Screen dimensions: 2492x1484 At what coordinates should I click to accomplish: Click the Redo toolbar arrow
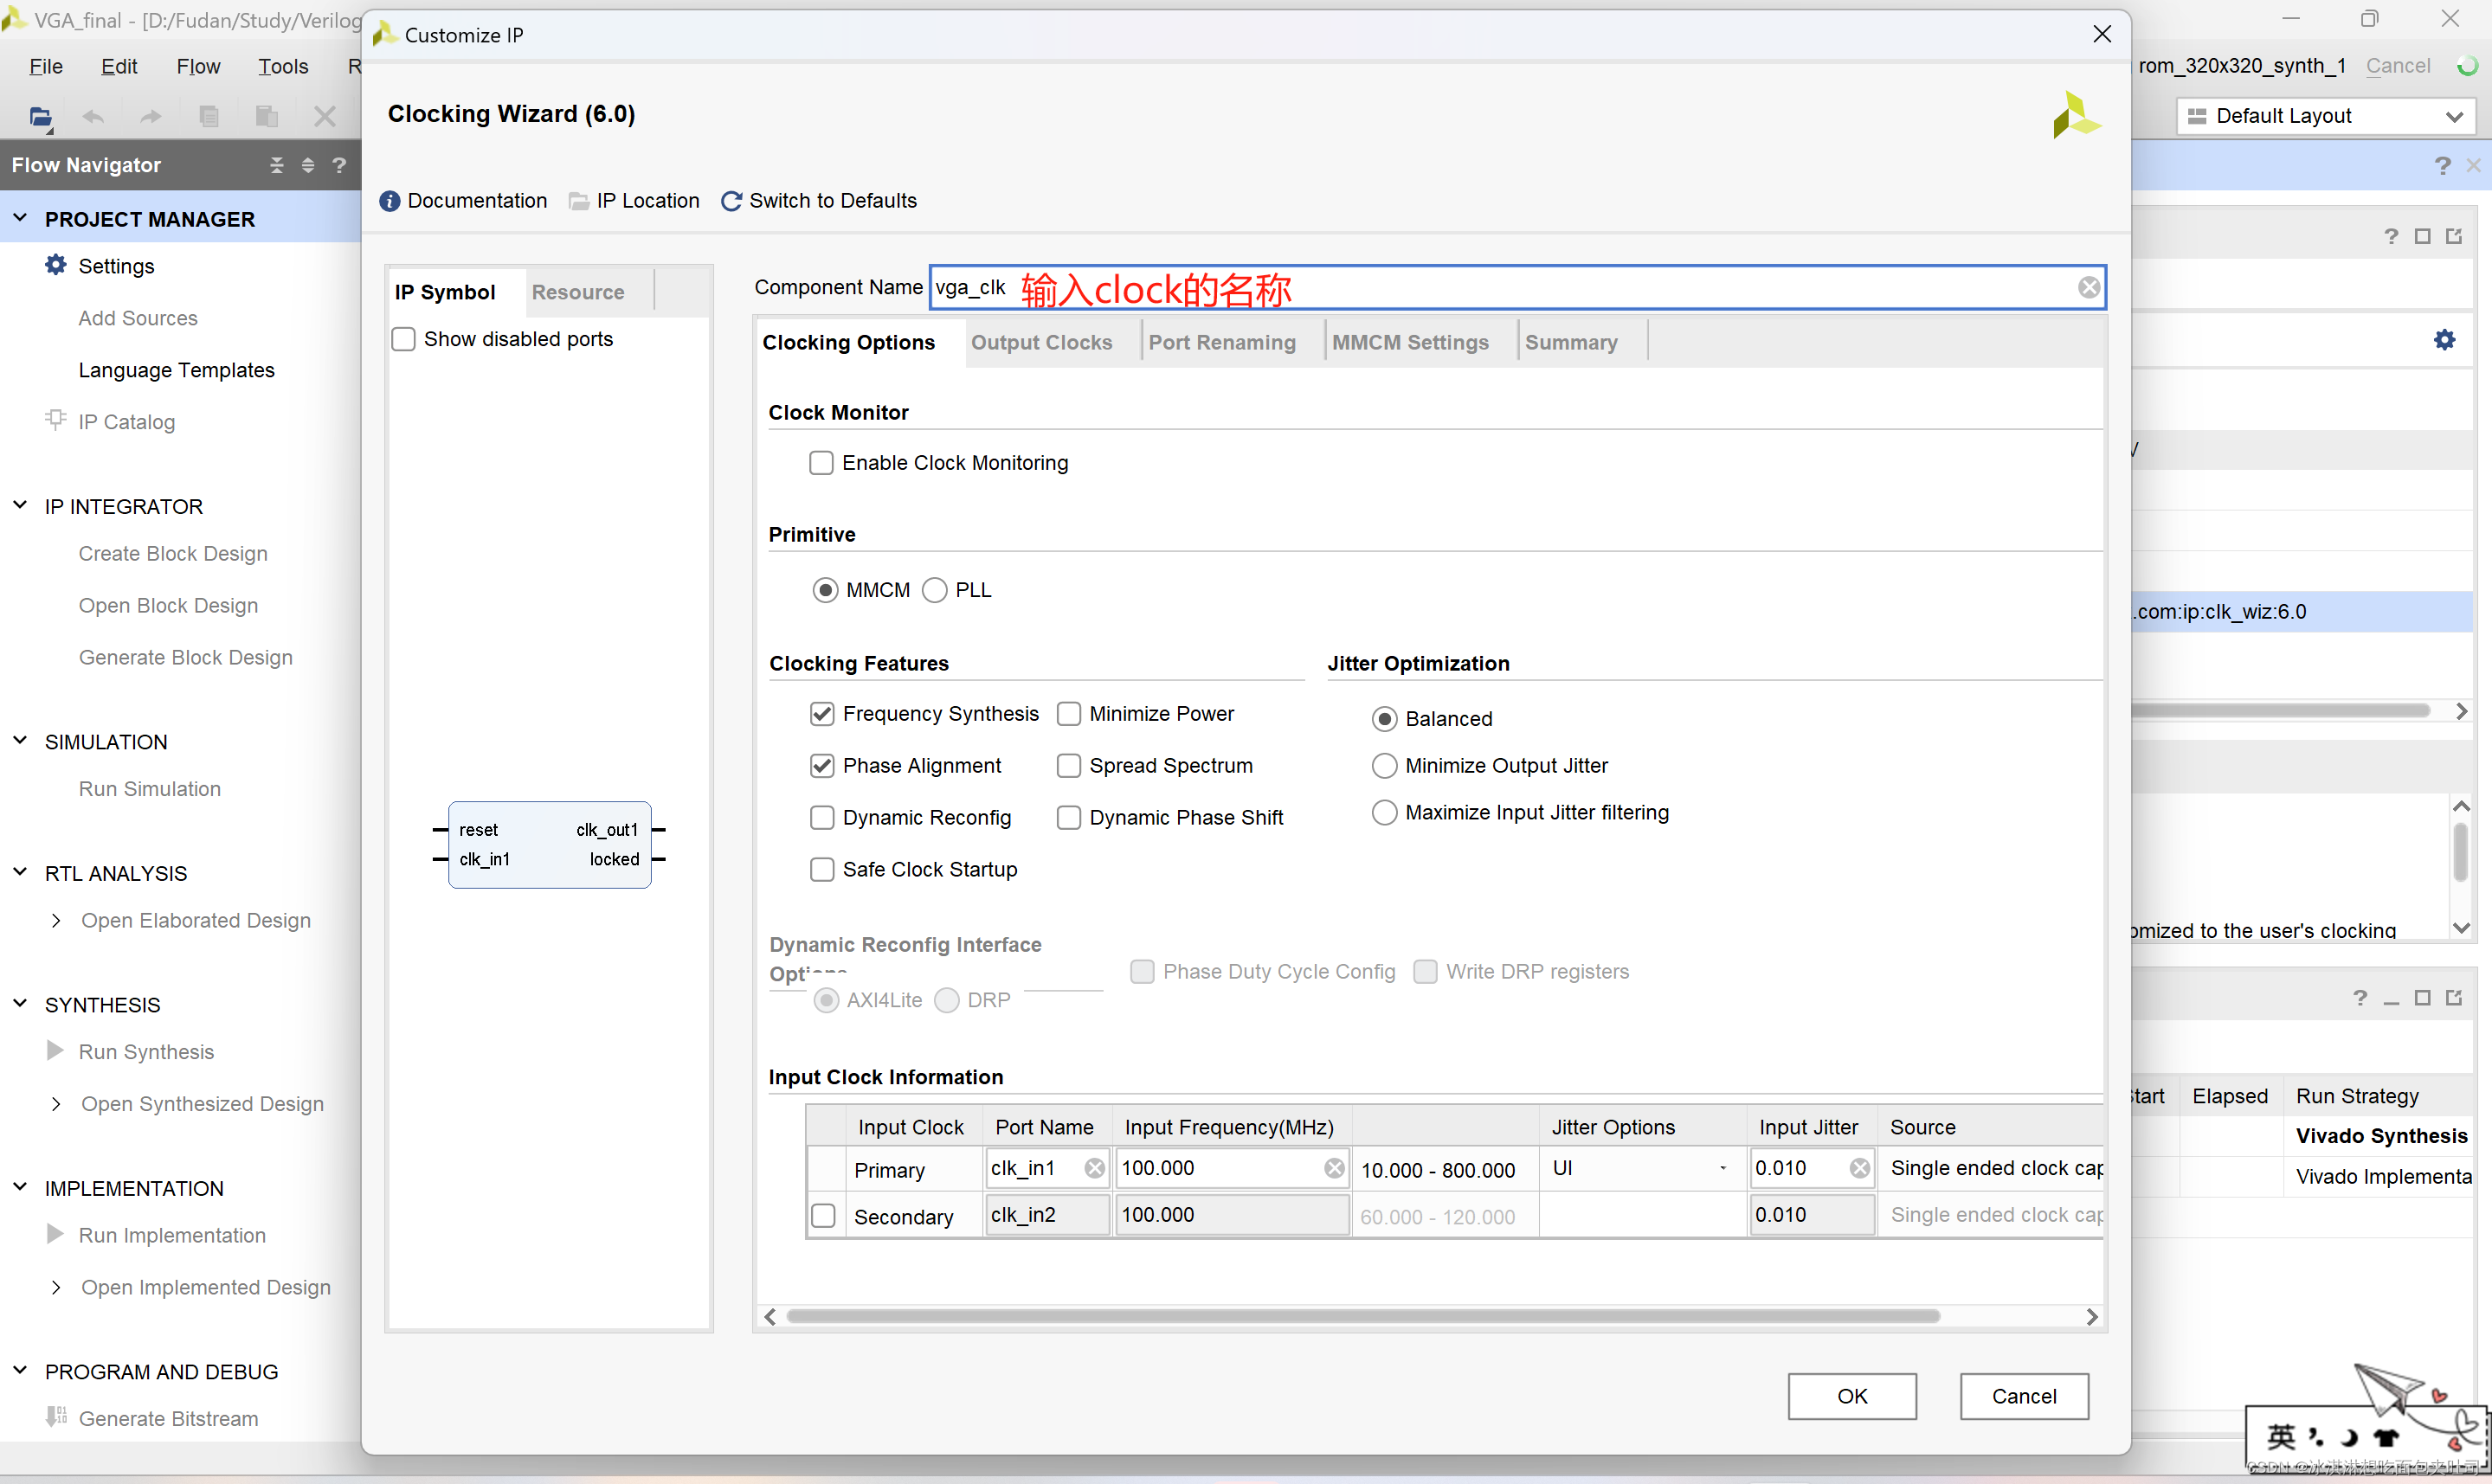151,117
